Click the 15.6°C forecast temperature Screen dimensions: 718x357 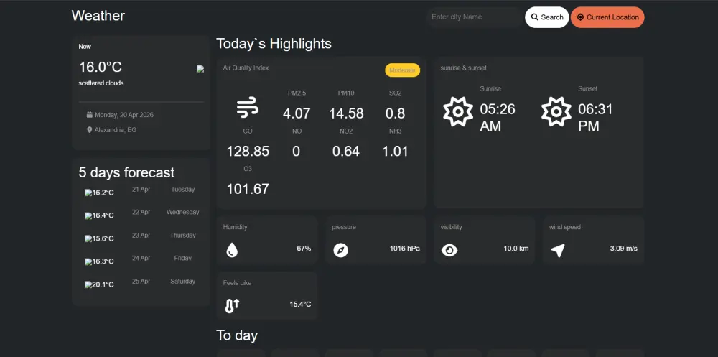pos(103,238)
